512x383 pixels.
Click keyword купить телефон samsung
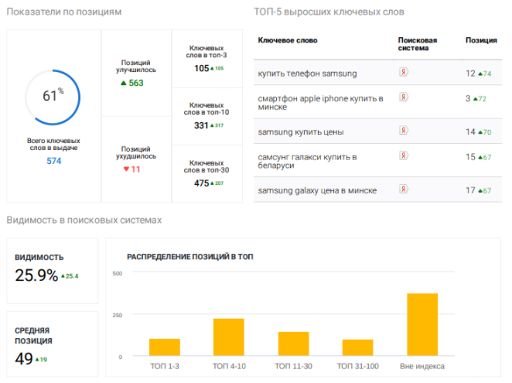pos(307,74)
